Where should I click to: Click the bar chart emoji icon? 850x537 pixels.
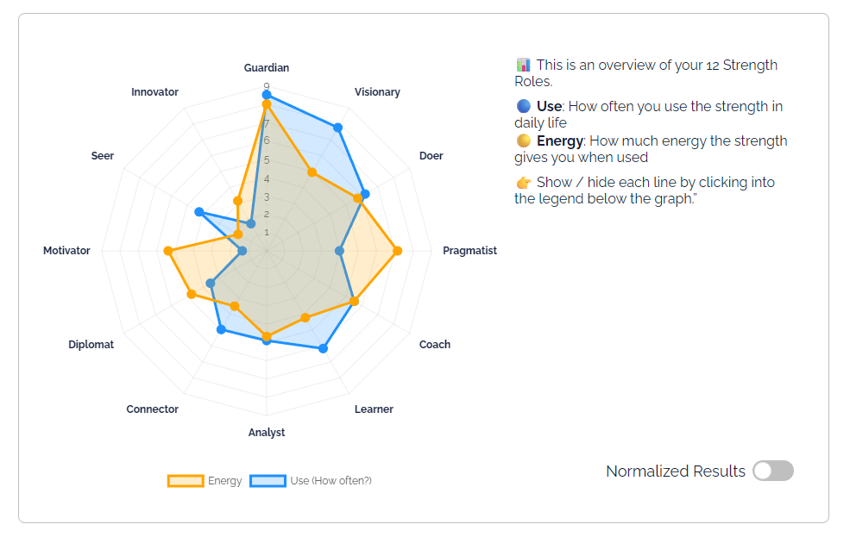(x=523, y=66)
